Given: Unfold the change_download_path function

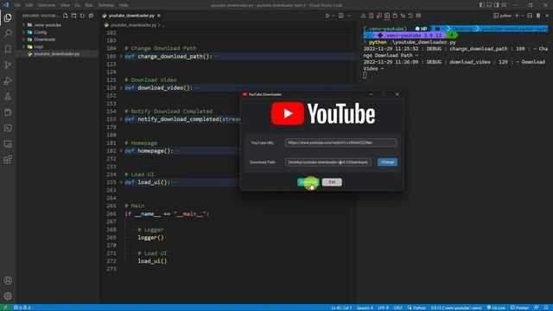Looking at the screenshot, I should click(x=121, y=56).
